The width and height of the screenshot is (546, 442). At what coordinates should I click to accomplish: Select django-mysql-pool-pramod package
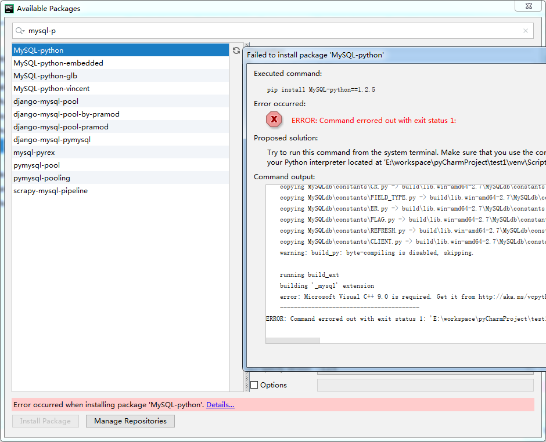pos(120,126)
